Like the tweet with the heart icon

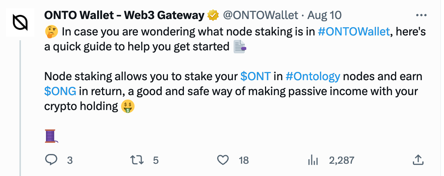pyautogui.click(x=223, y=160)
